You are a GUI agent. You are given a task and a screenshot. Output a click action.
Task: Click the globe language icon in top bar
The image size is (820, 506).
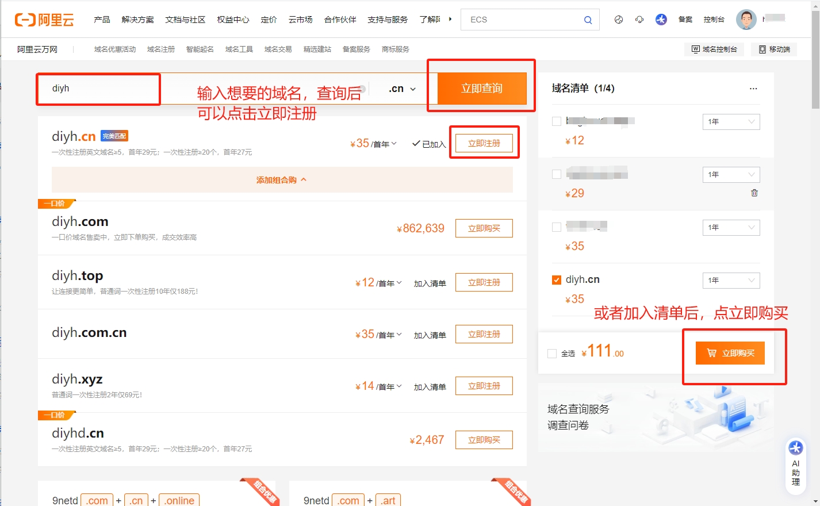pos(618,19)
